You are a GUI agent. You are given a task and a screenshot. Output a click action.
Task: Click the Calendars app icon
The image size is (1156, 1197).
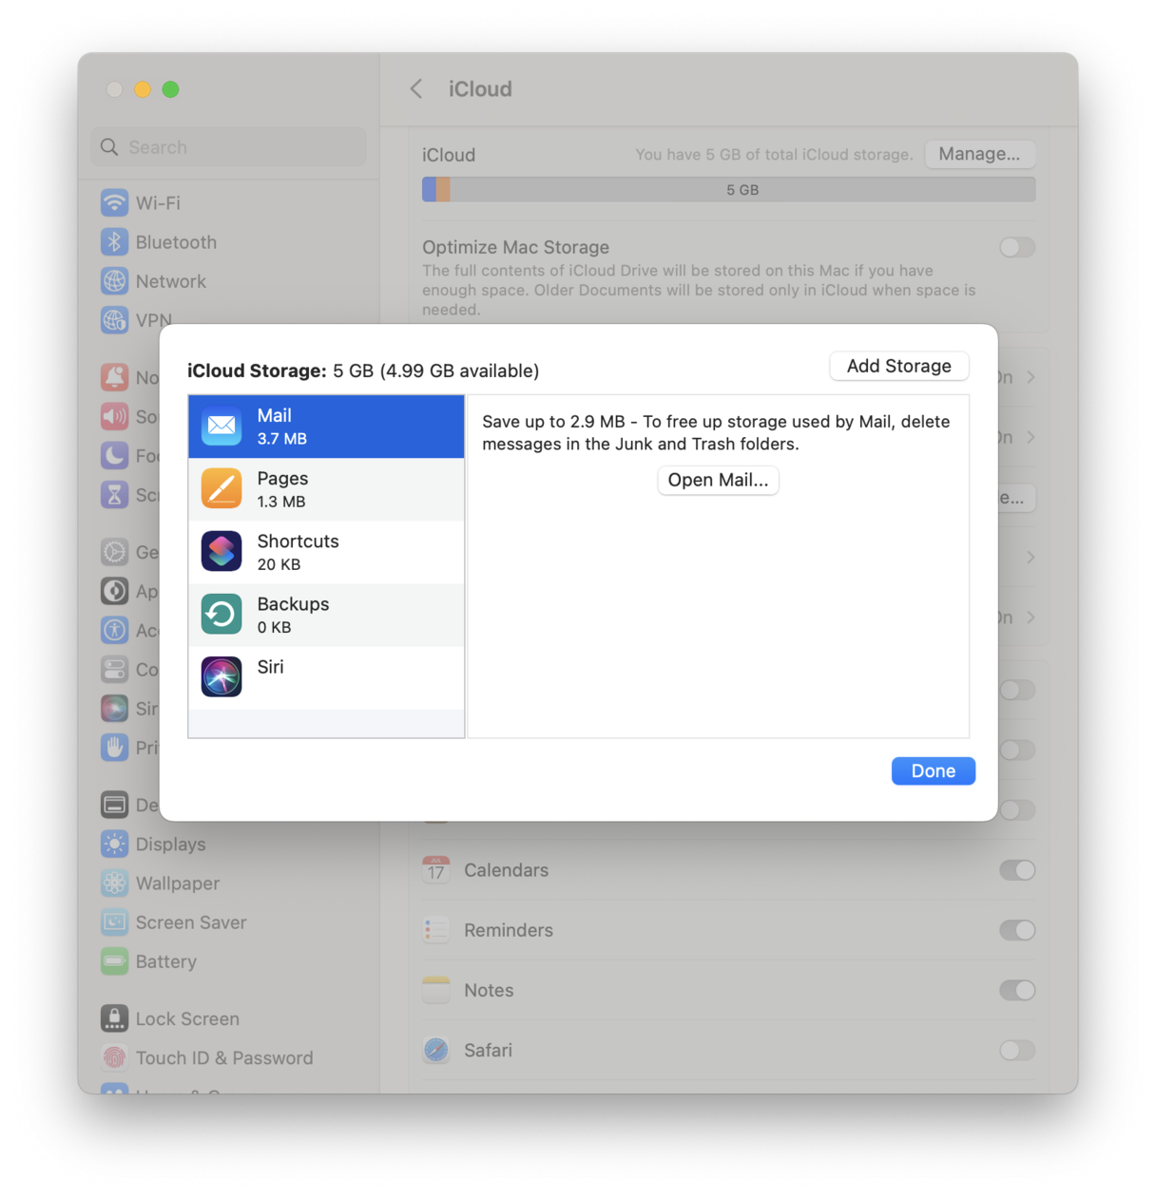click(436, 870)
